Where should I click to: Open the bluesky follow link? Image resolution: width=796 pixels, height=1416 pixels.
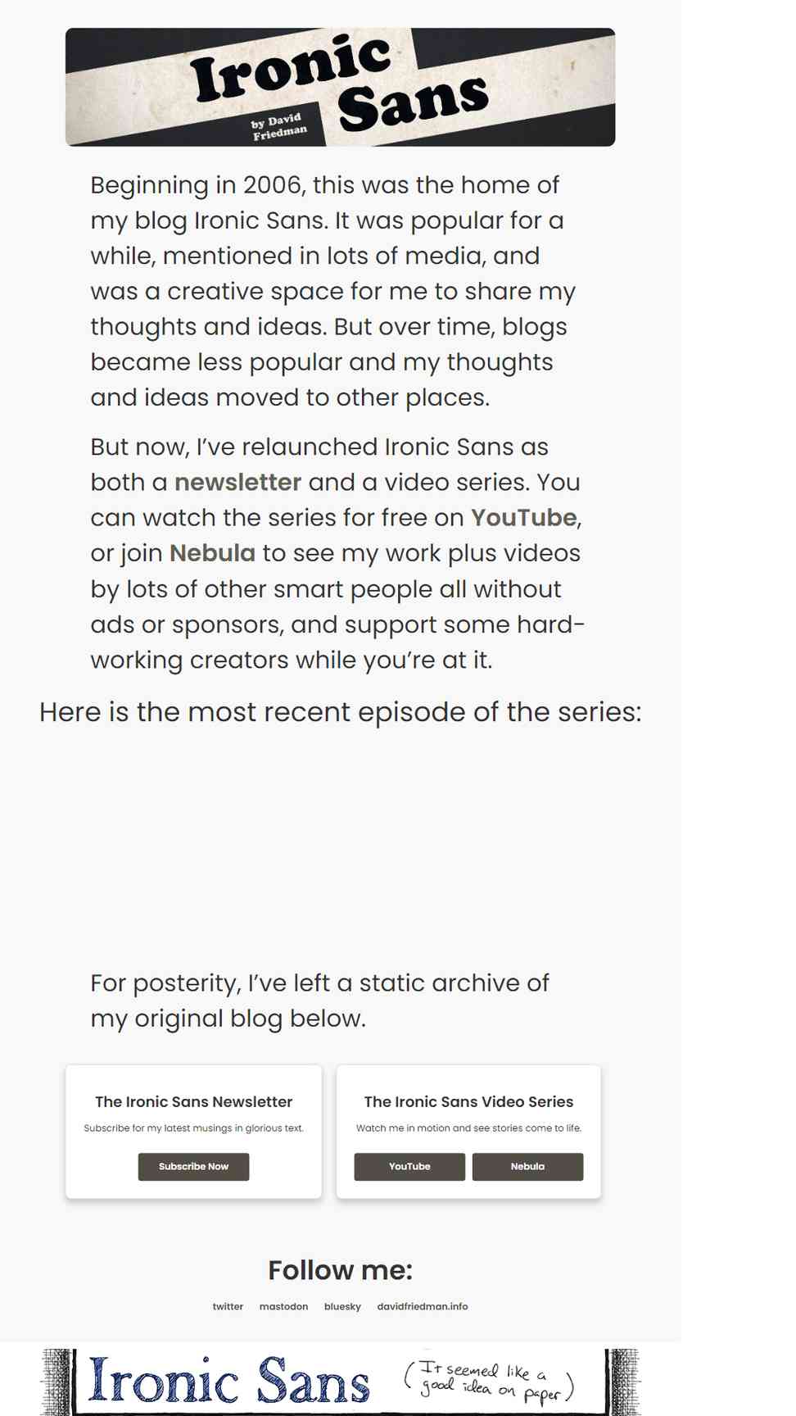342,1306
